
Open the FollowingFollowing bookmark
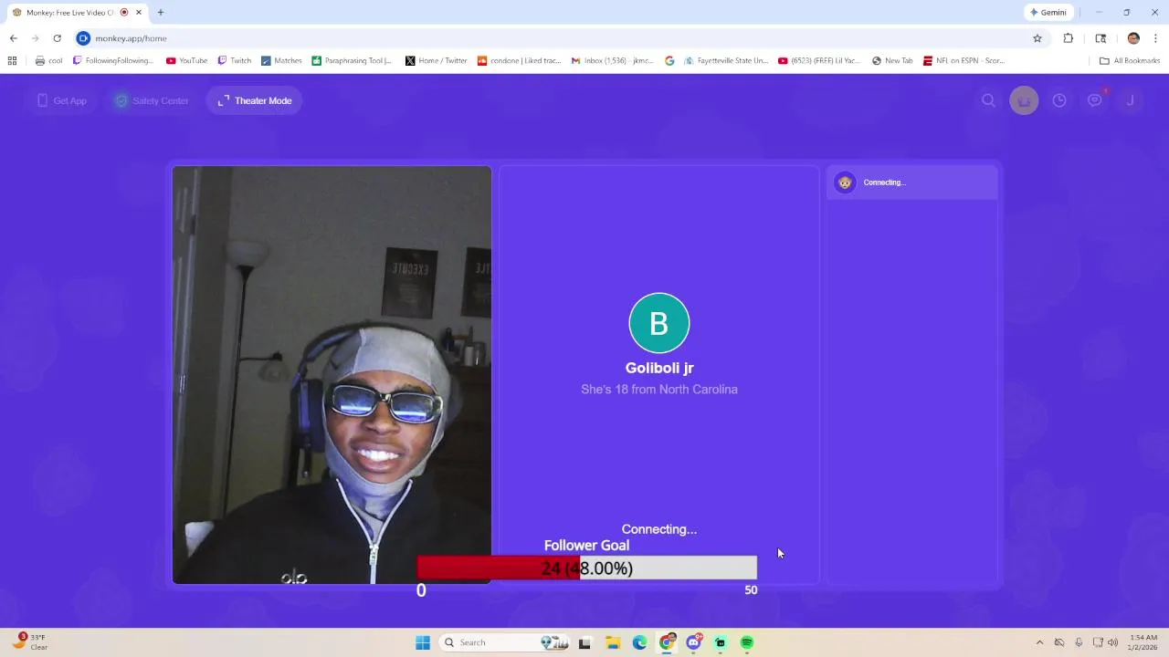(112, 61)
